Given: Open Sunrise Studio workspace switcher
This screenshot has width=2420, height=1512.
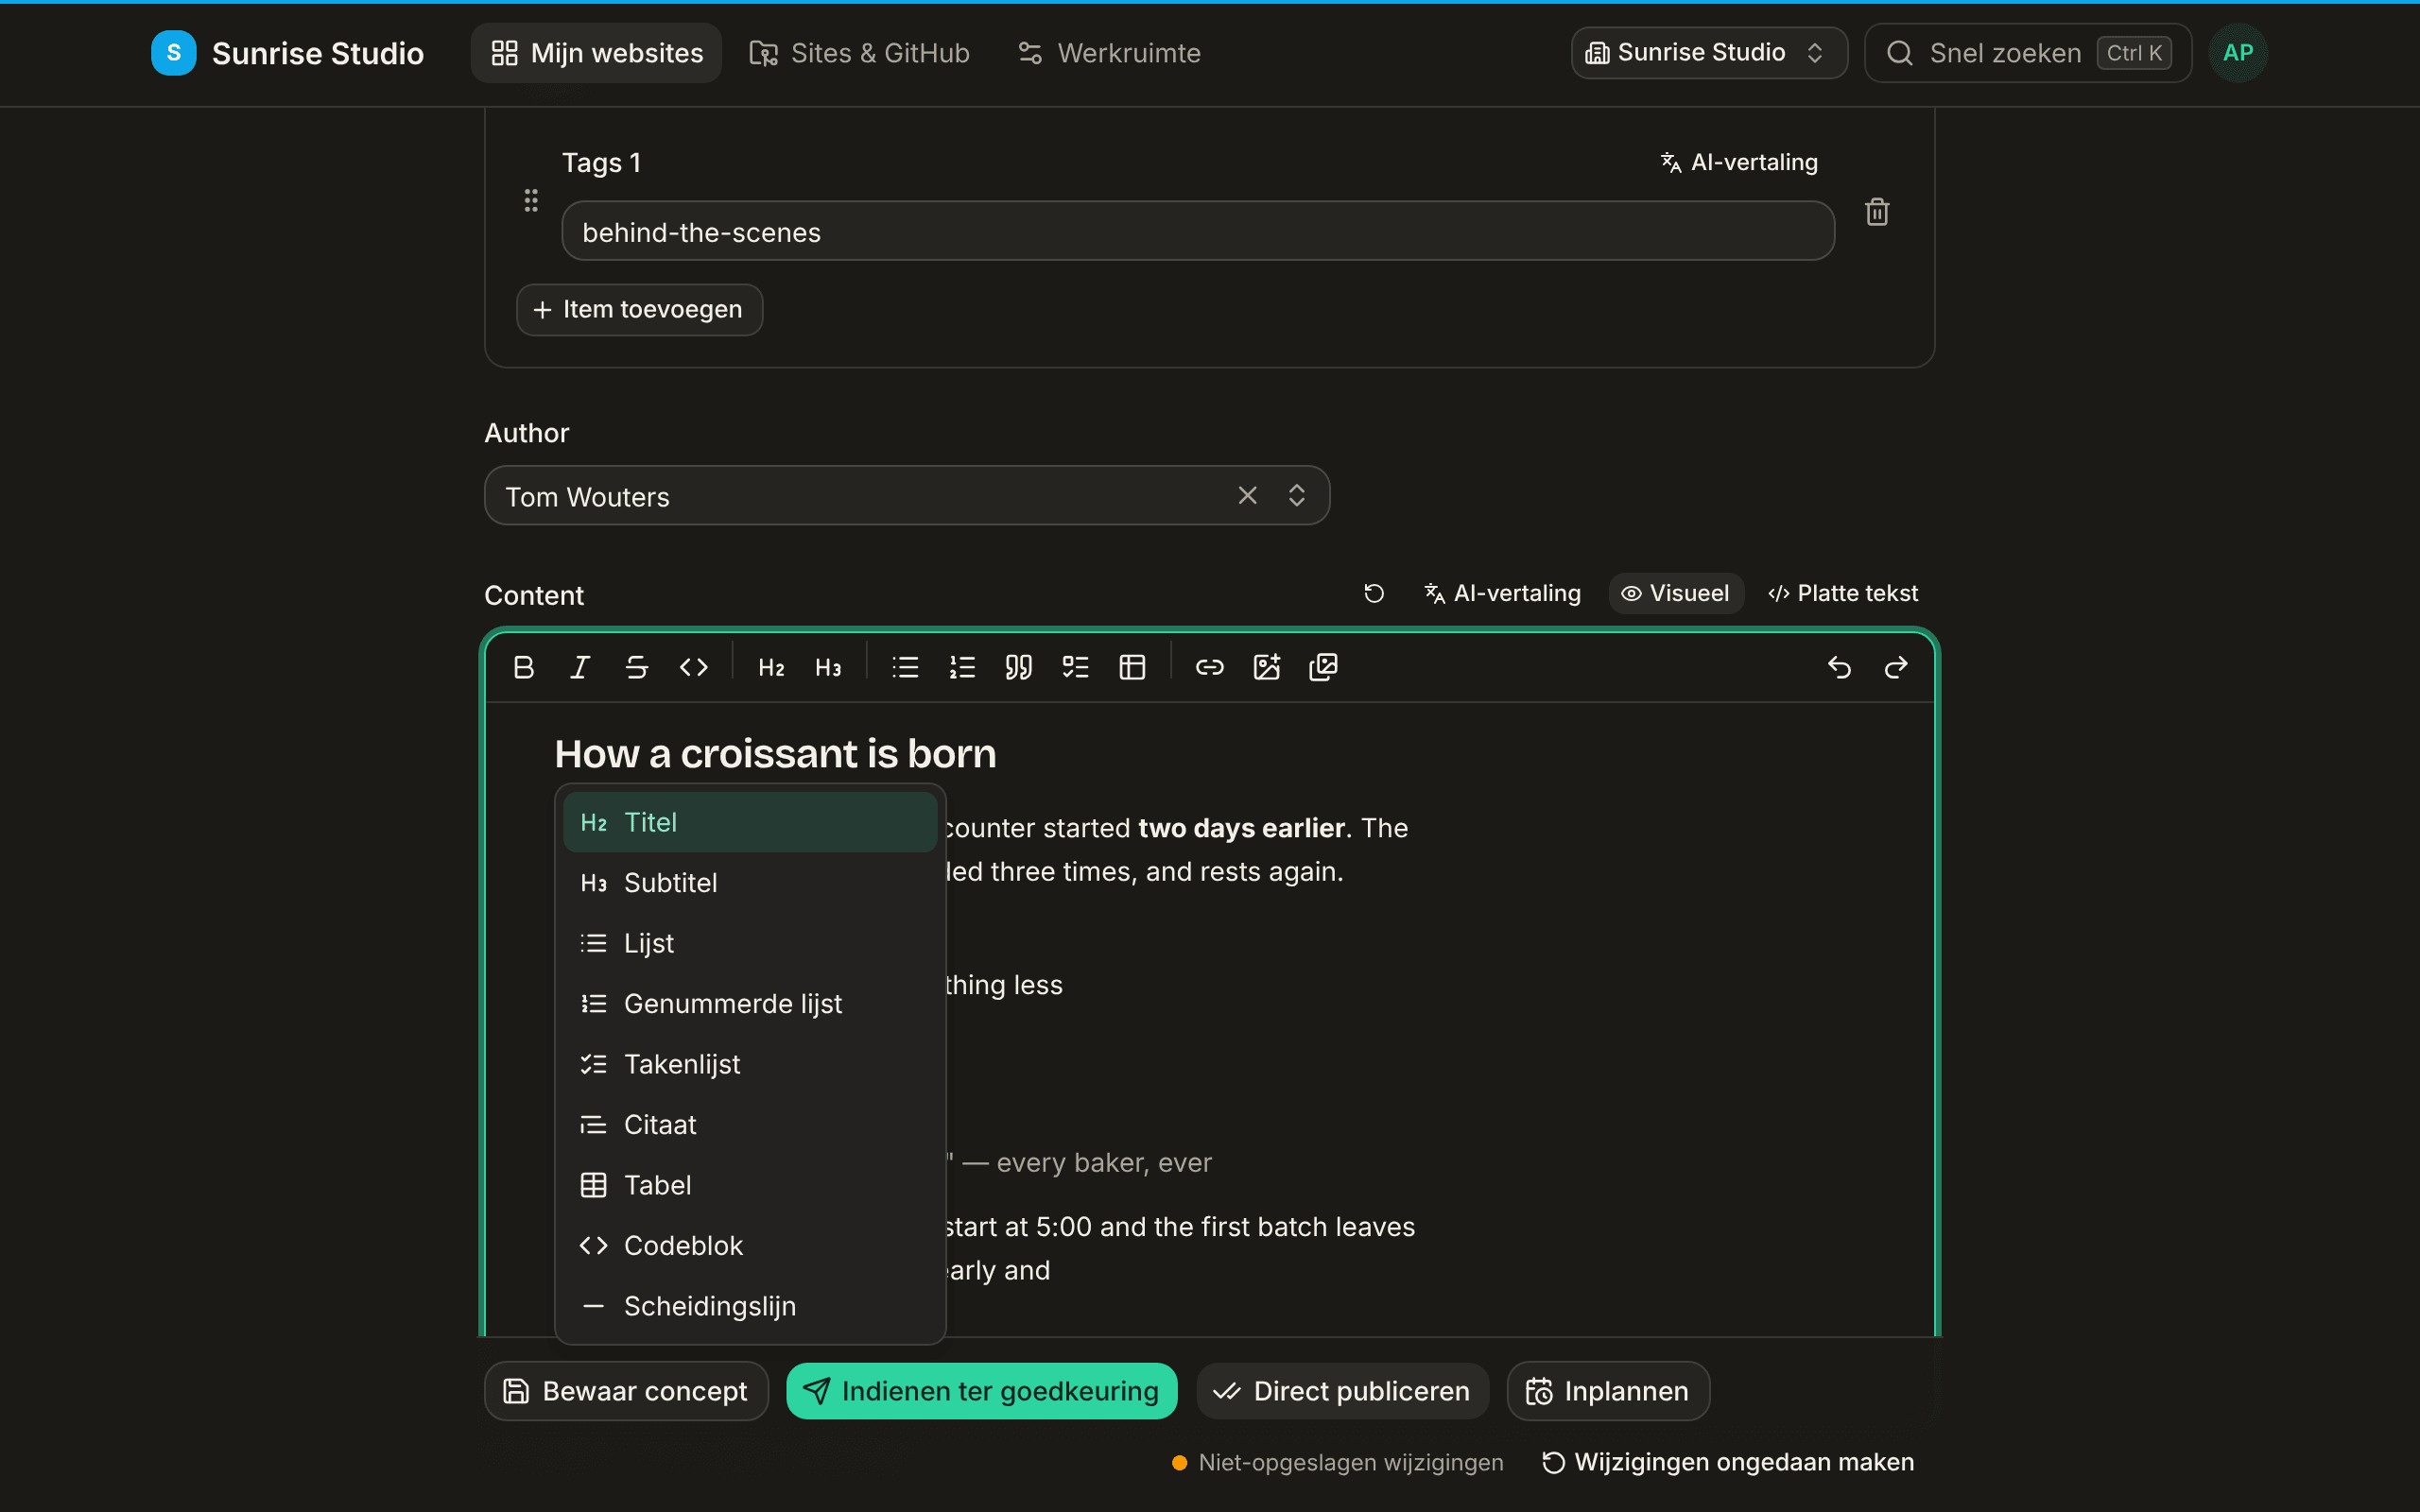Looking at the screenshot, I should (x=1709, y=53).
